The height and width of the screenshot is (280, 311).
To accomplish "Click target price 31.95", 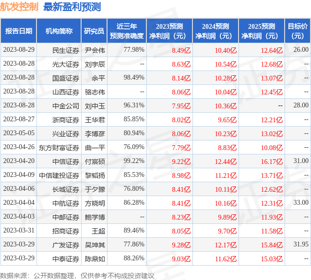I will (301, 244).
